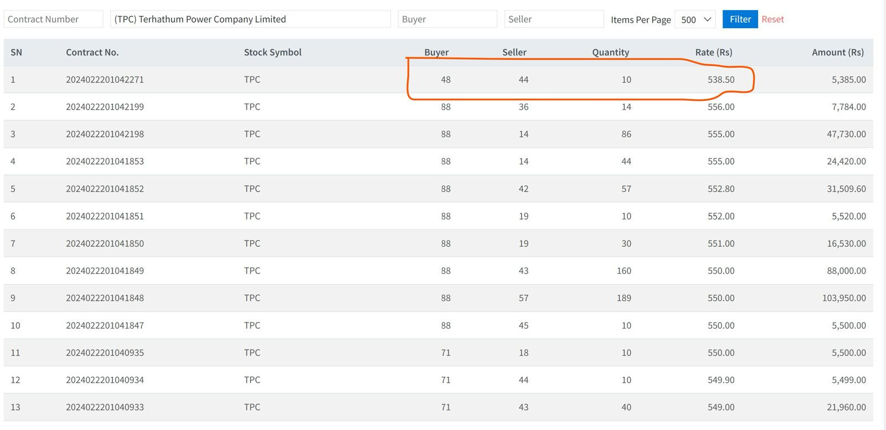Select the Terhathum Power Company Limited stock field
The width and height of the screenshot is (886, 430).
tap(250, 19)
